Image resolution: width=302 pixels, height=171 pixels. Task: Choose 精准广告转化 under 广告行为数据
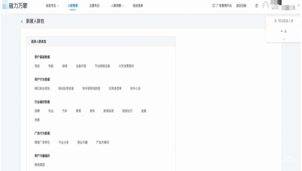tap(42, 142)
